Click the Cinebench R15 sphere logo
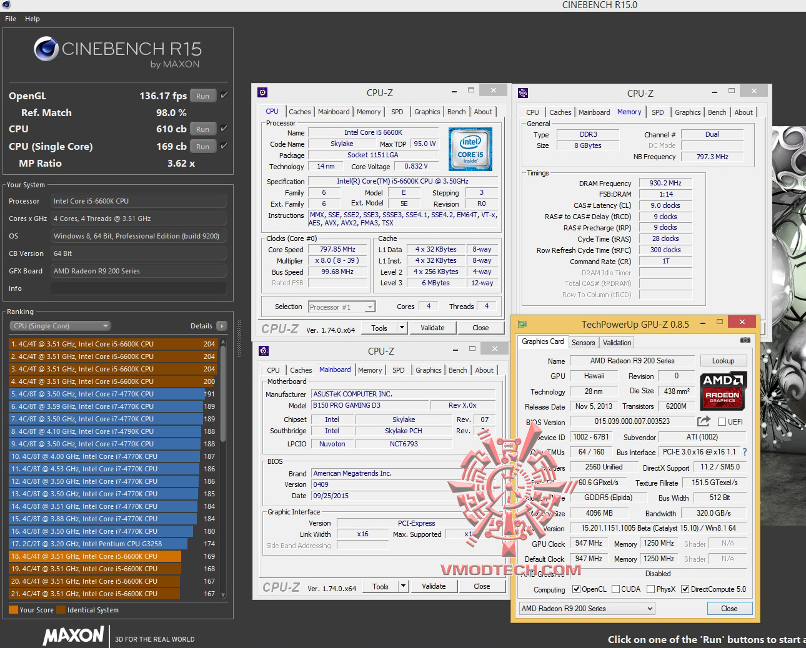The height and width of the screenshot is (648, 806). tap(46, 49)
